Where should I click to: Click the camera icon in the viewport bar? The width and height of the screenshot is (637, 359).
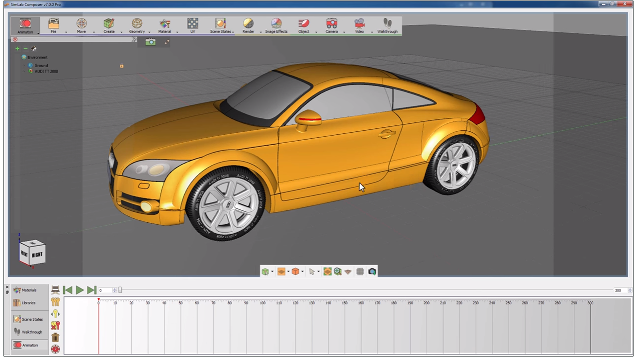(372, 271)
